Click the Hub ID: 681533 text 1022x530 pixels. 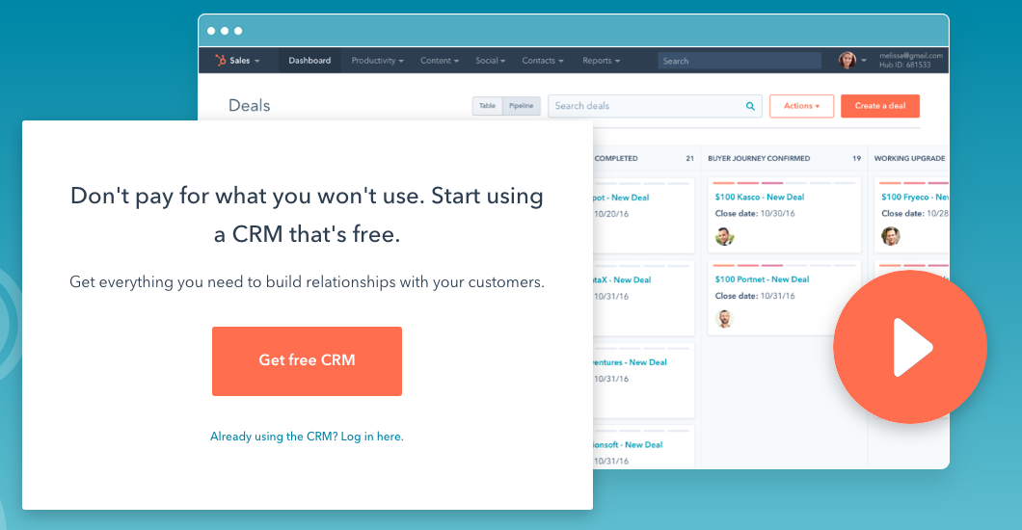pyautogui.click(x=904, y=66)
